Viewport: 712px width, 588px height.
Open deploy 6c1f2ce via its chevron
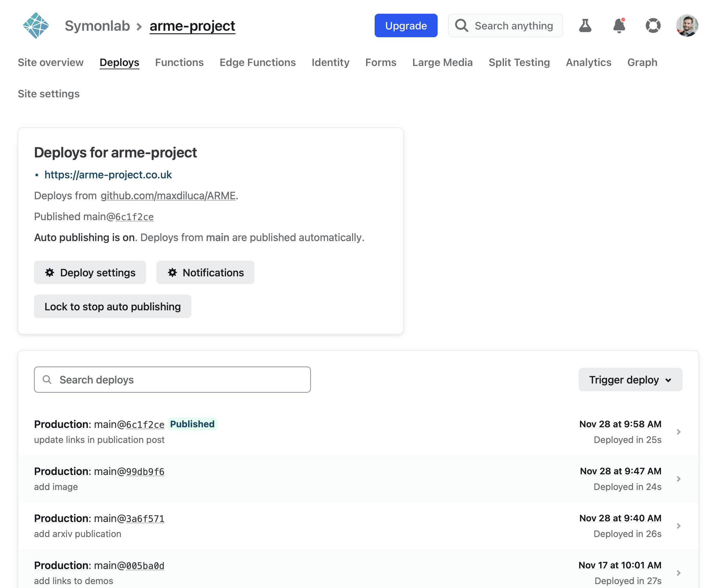[x=678, y=432]
